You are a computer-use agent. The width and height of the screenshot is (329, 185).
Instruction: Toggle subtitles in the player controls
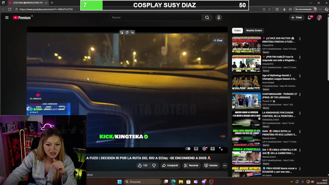196,149
